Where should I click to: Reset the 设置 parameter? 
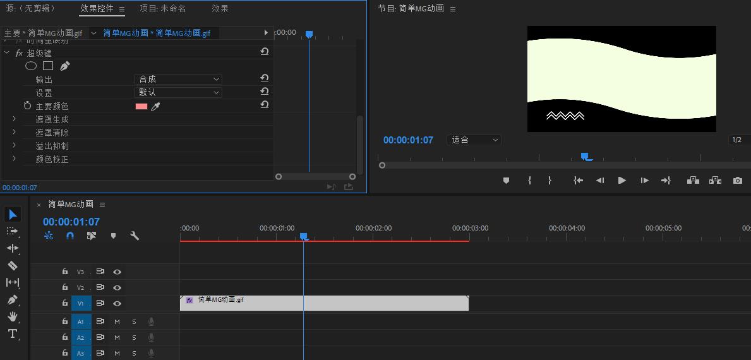(x=265, y=92)
